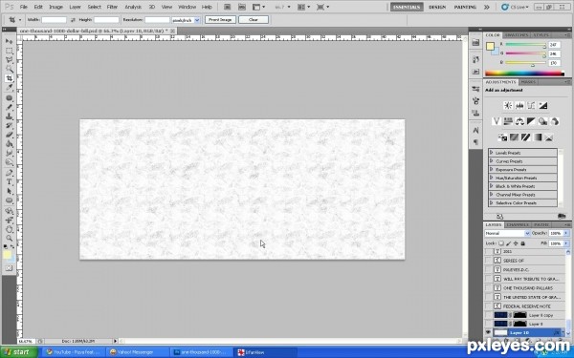
Task: Click the Front Image button
Action: coord(220,20)
